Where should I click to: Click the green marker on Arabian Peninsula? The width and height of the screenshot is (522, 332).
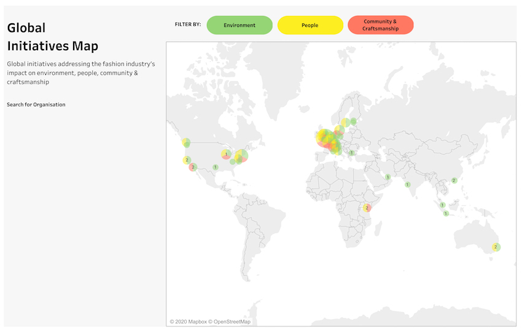point(388,177)
